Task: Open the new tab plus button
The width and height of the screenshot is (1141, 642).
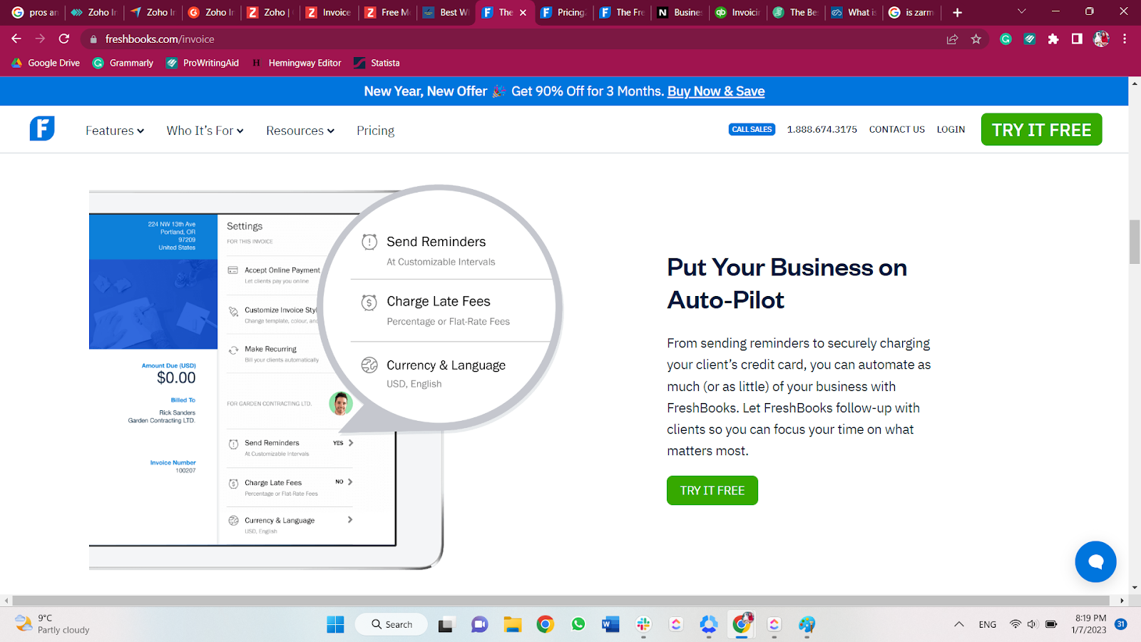Action: click(957, 12)
